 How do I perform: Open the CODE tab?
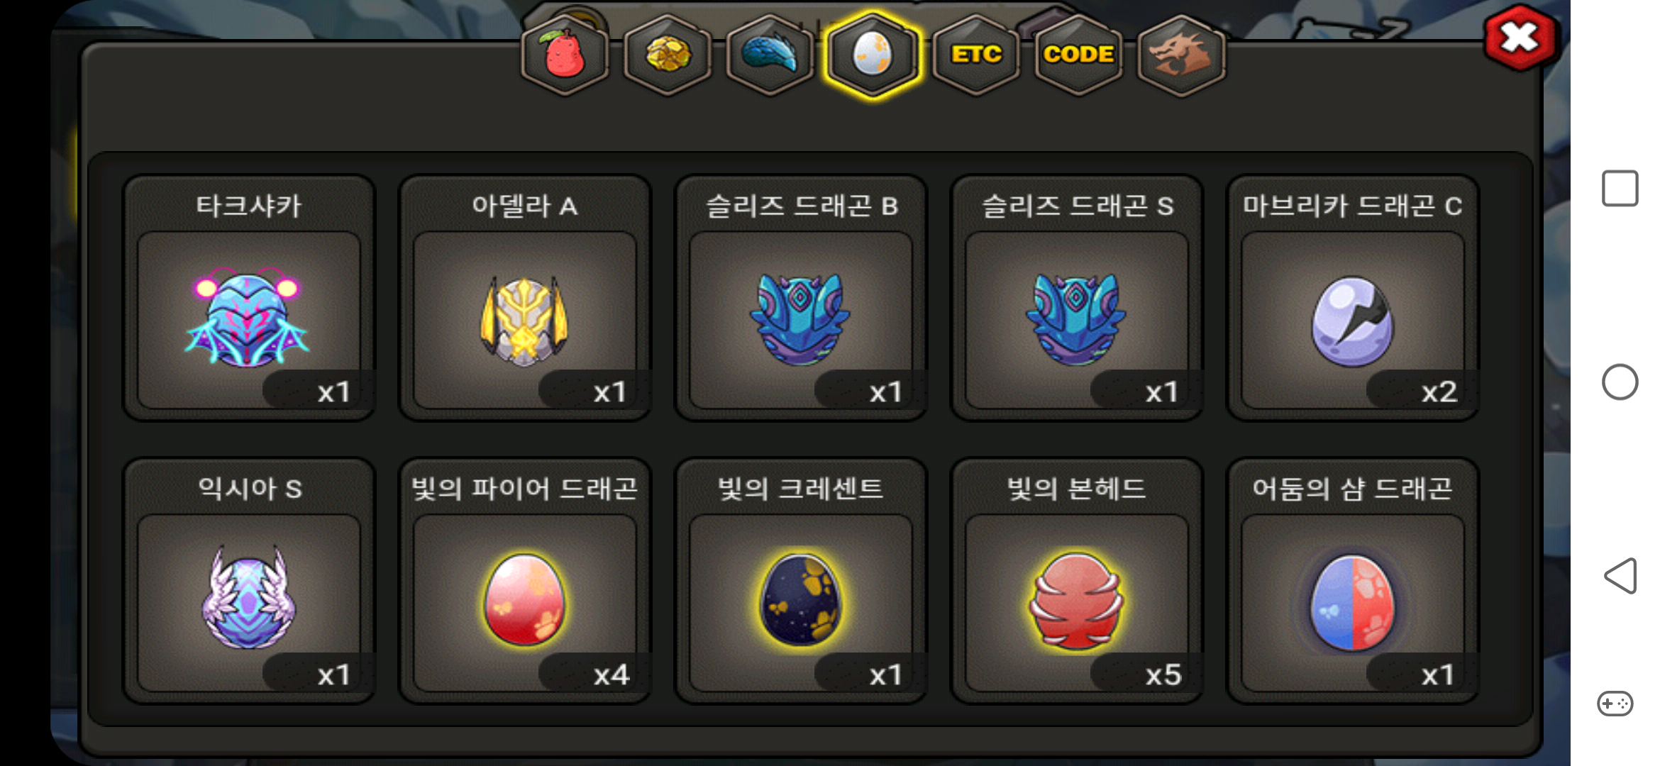[1078, 55]
